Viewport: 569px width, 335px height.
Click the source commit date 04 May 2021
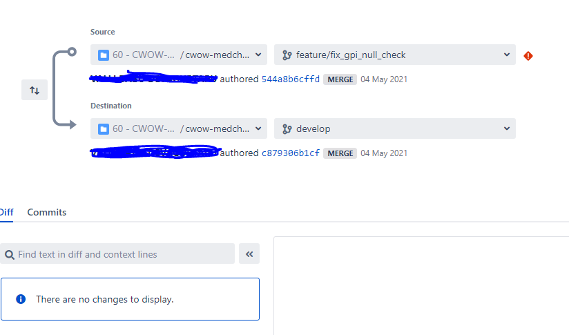tap(384, 79)
